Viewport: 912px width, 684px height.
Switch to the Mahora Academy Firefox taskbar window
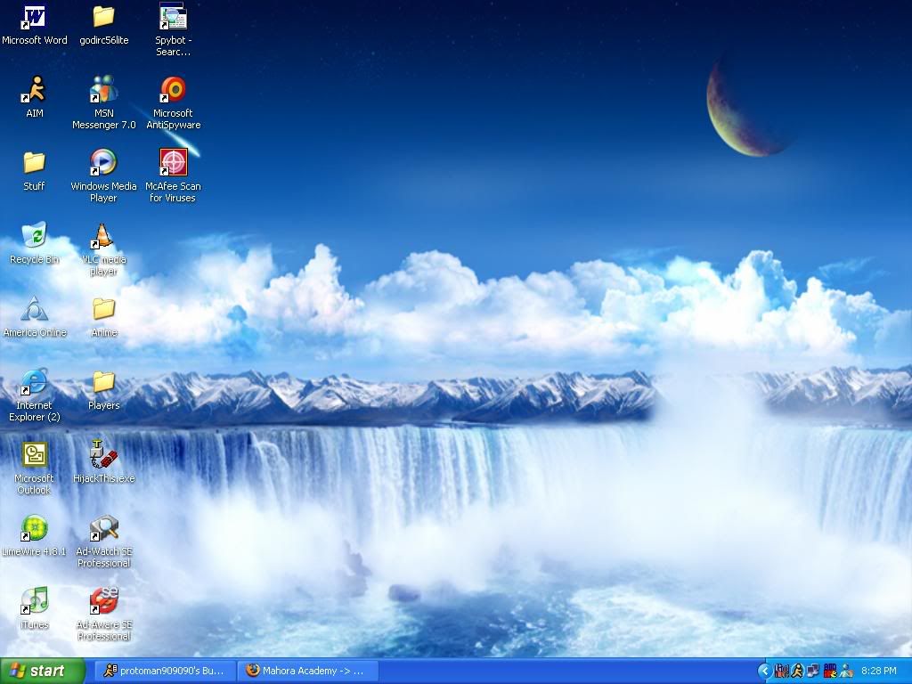coord(308,671)
